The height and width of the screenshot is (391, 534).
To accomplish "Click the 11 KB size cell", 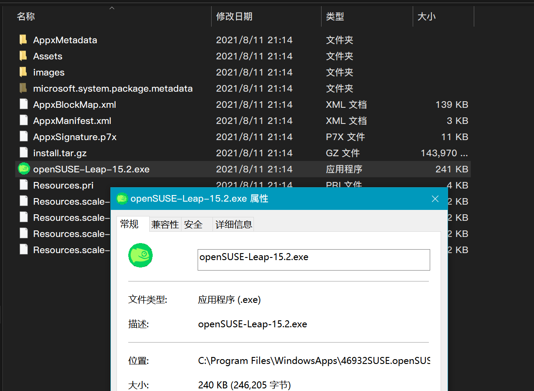I will click(x=455, y=137).
